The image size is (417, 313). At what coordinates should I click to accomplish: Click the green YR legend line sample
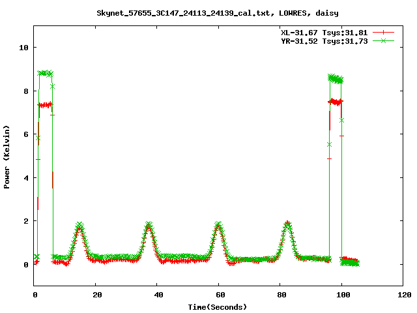pyautogui.click(x=383, y=41)
